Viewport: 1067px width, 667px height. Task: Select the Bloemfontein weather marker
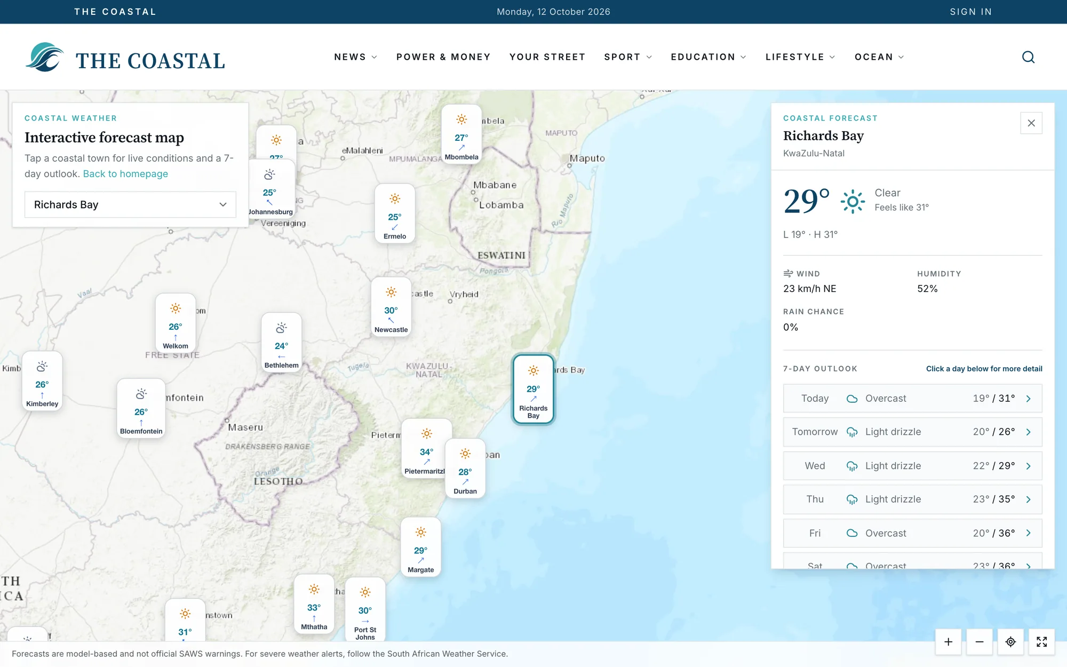click(x=141, y=409)
